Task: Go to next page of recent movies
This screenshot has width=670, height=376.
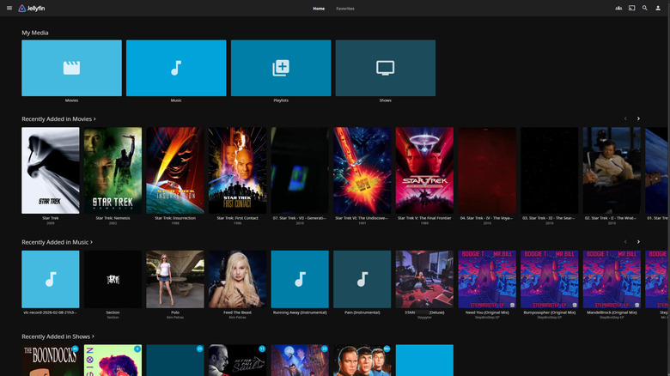Action: [x=638, y=118]
